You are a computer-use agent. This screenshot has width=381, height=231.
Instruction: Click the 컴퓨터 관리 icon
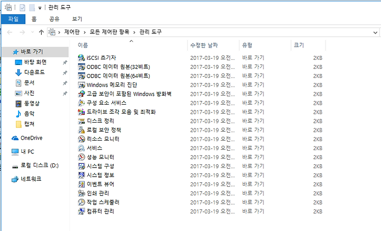coord(81,211)
